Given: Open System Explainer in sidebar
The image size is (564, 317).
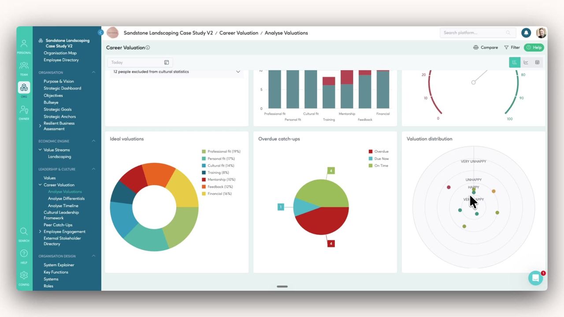Looking at the screenshot, I should click(59, 265).
